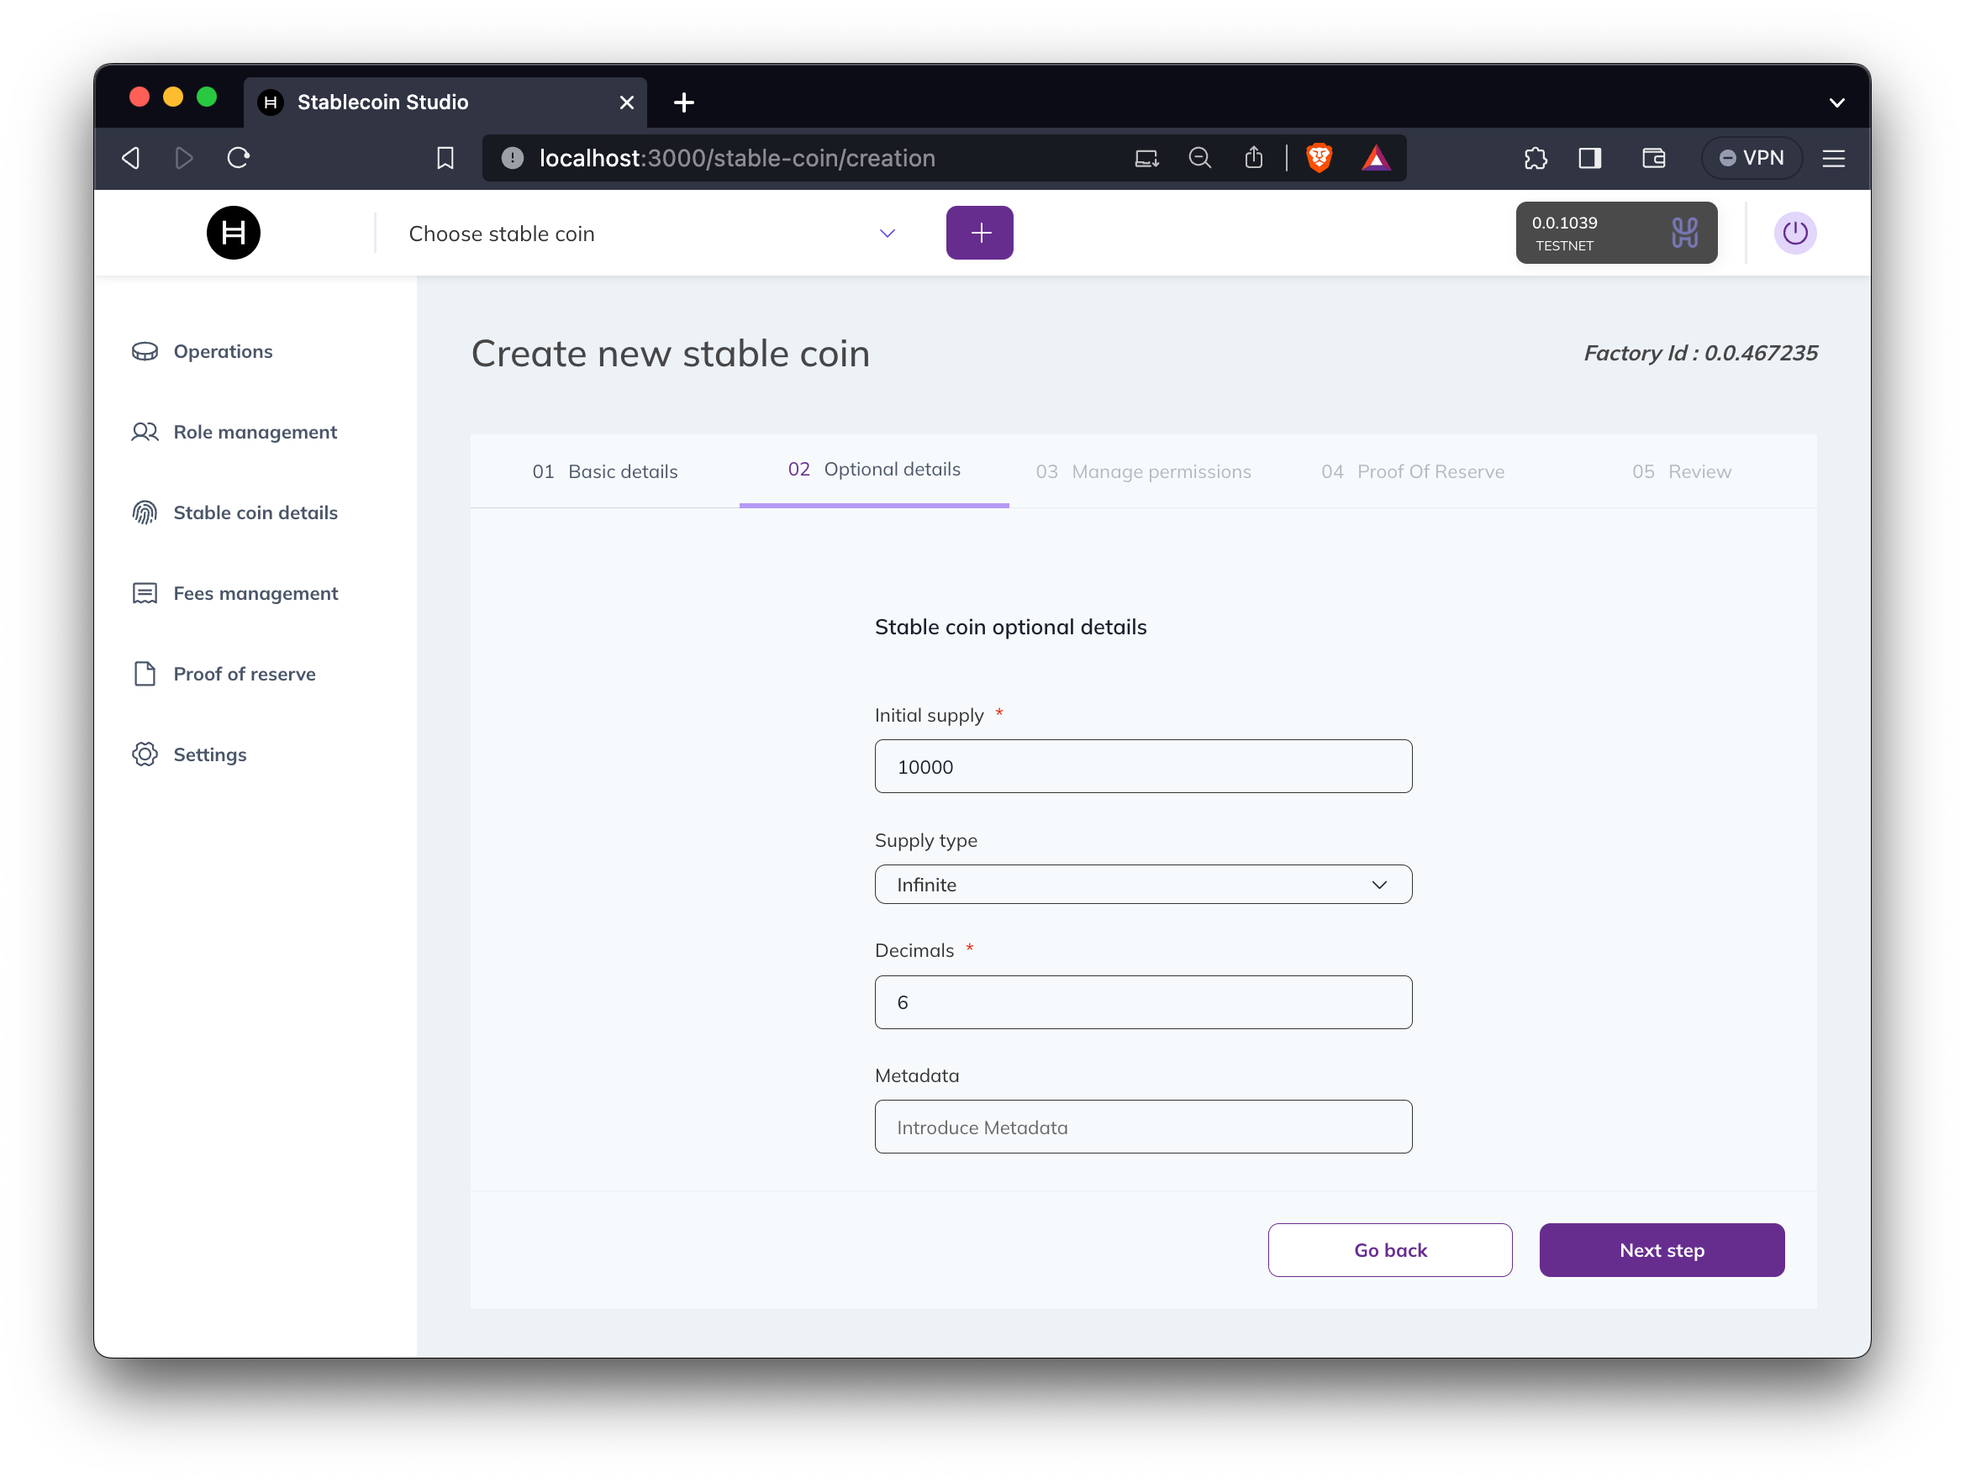Go to Stable coin details page
Viewport: 1965px width, 1482px height.
(x=255, y=513)
